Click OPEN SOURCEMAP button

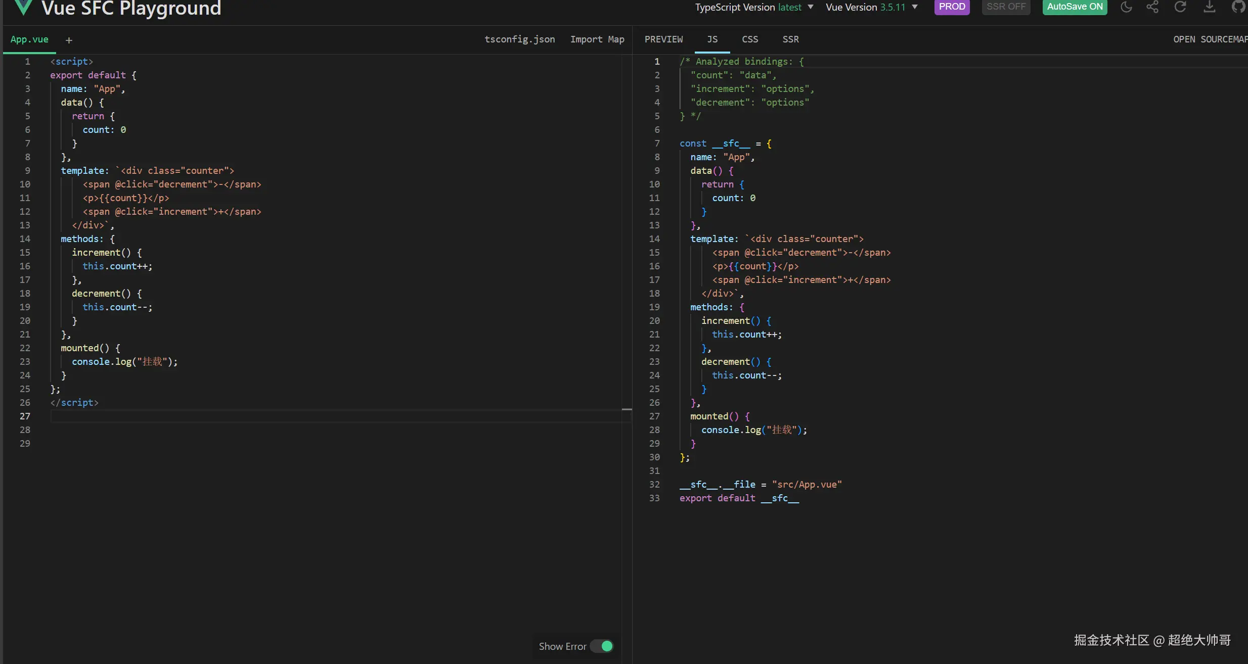pos(1210,39)
